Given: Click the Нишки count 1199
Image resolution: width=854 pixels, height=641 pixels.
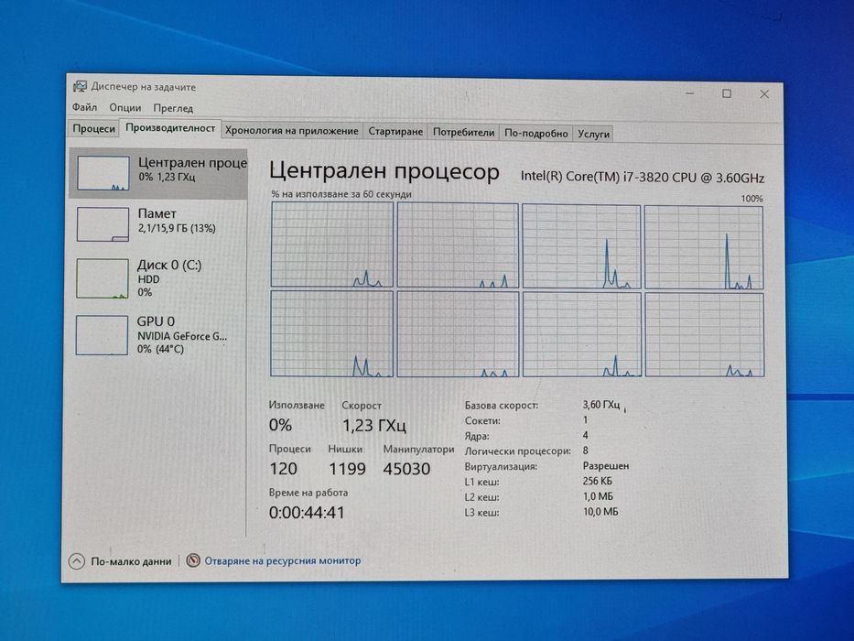Looking at the screenshot, I should (x=347, y=469).
